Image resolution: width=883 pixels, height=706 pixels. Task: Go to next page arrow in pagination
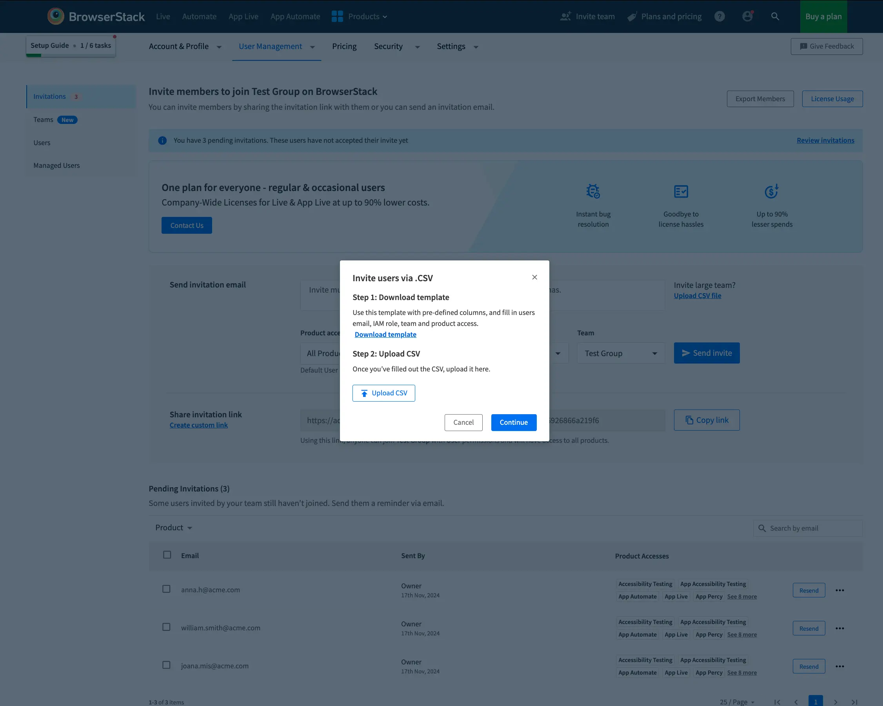(836, 702)
